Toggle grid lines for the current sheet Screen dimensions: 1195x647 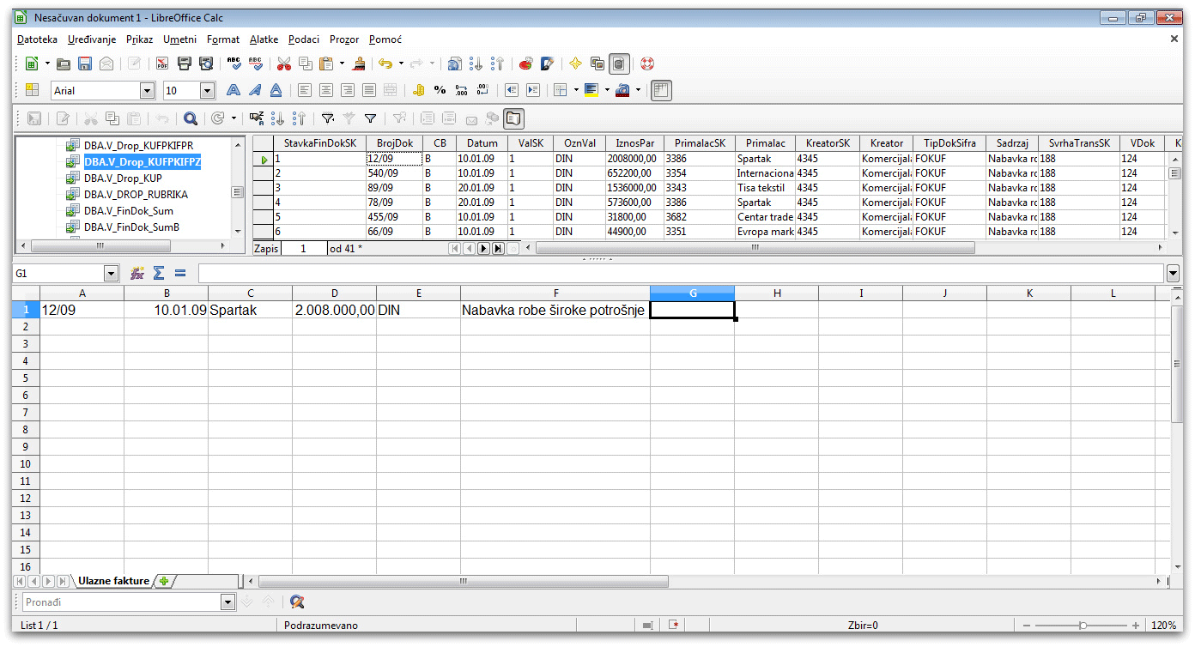point(661,90)
